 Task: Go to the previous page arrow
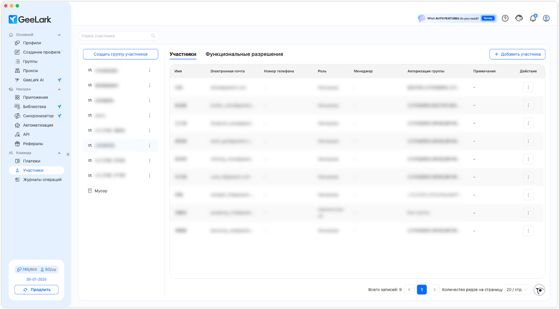pos(409,290)
